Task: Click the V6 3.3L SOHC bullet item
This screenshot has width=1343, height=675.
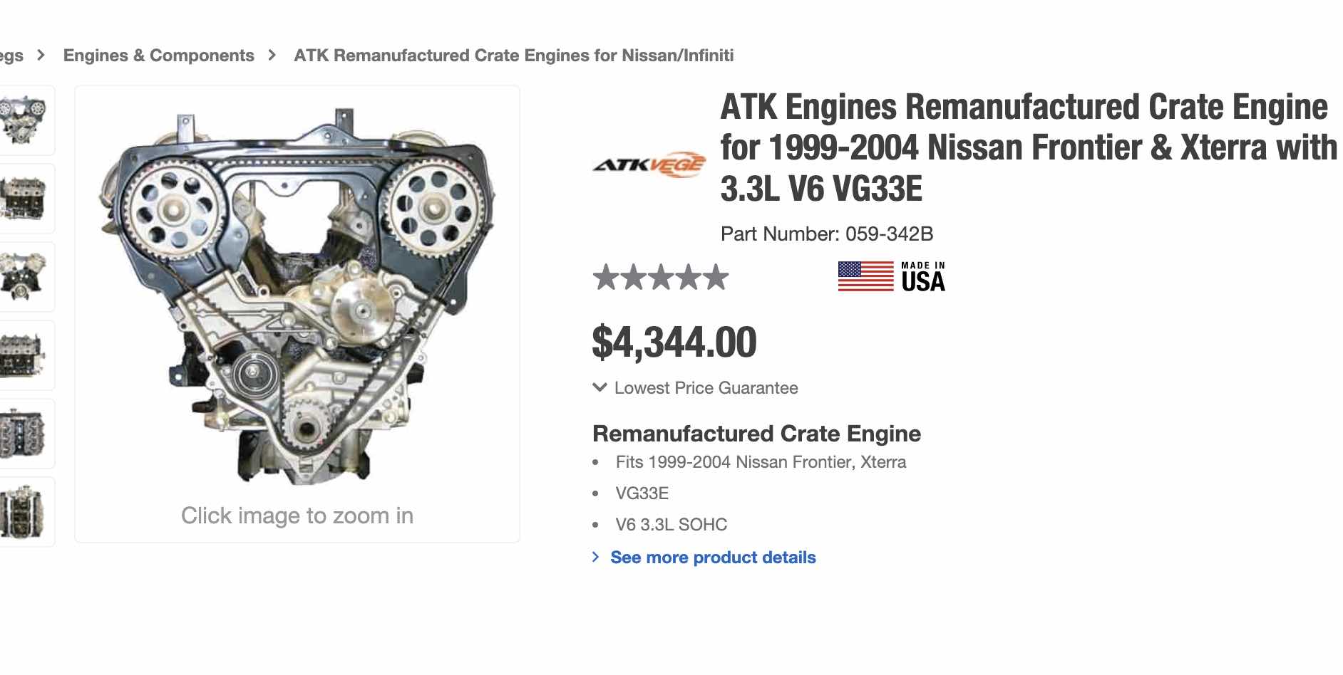Action: coord(671,525)
